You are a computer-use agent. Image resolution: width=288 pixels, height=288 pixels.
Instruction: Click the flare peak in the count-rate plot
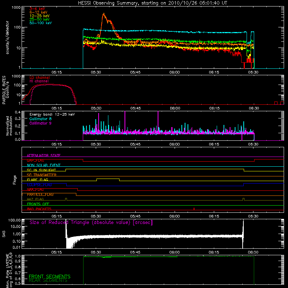104,14
